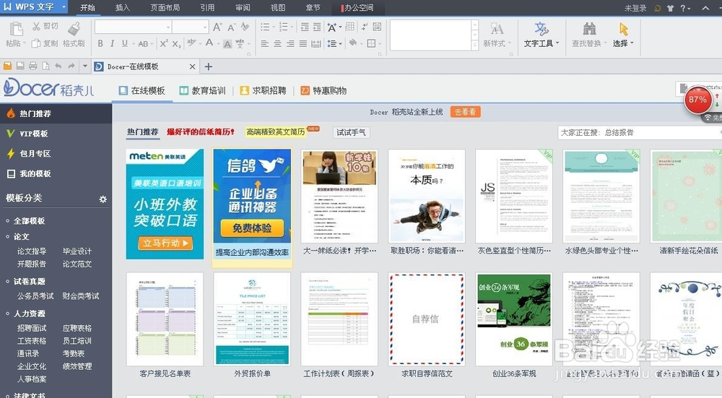Click the Paste (粘贴) icon

(x=16, y=29)
